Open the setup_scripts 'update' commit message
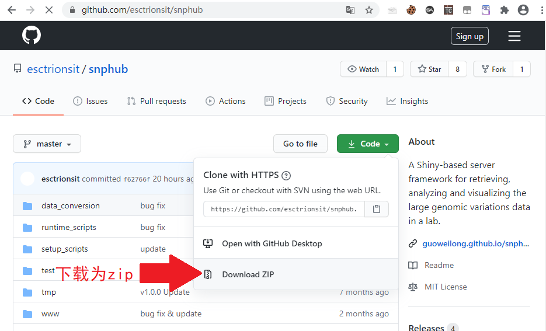 153,249
